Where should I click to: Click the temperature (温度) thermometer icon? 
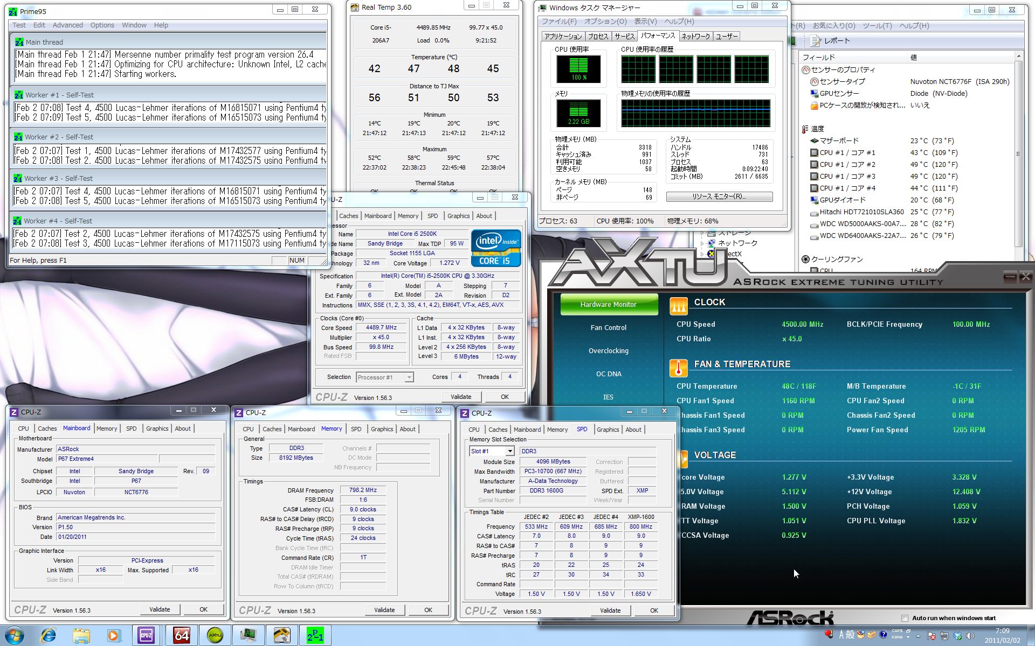point(805,129)
